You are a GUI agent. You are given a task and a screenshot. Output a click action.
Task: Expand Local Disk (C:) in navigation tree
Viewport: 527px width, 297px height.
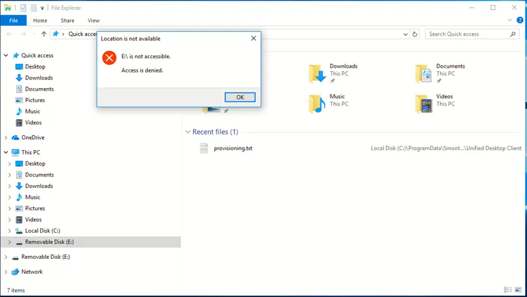click(10, 231)
